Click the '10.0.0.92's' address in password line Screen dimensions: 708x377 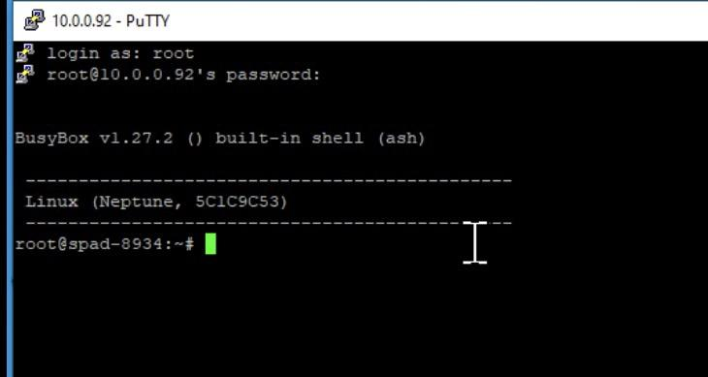click(157, 75)
